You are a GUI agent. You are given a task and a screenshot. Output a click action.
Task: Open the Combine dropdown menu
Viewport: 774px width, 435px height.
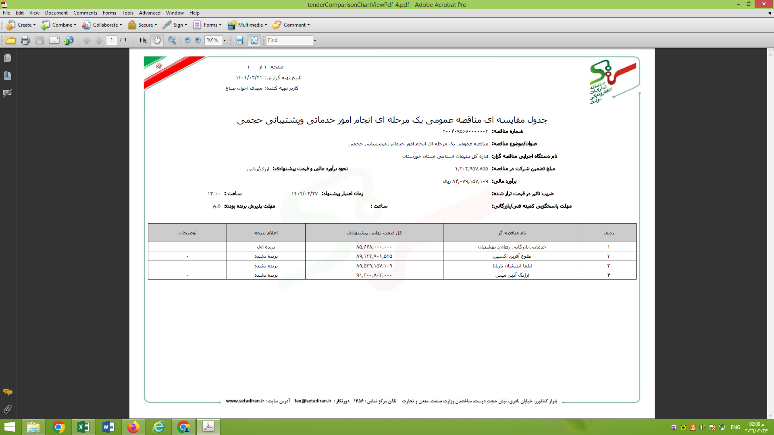coord(59,25)
